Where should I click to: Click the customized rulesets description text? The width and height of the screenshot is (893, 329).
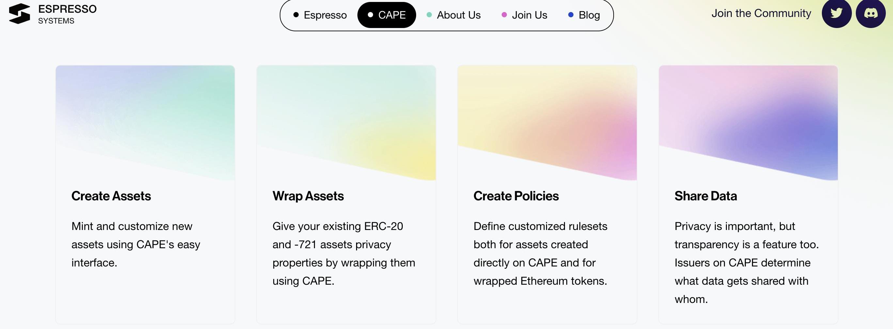[x=540, y=253]
